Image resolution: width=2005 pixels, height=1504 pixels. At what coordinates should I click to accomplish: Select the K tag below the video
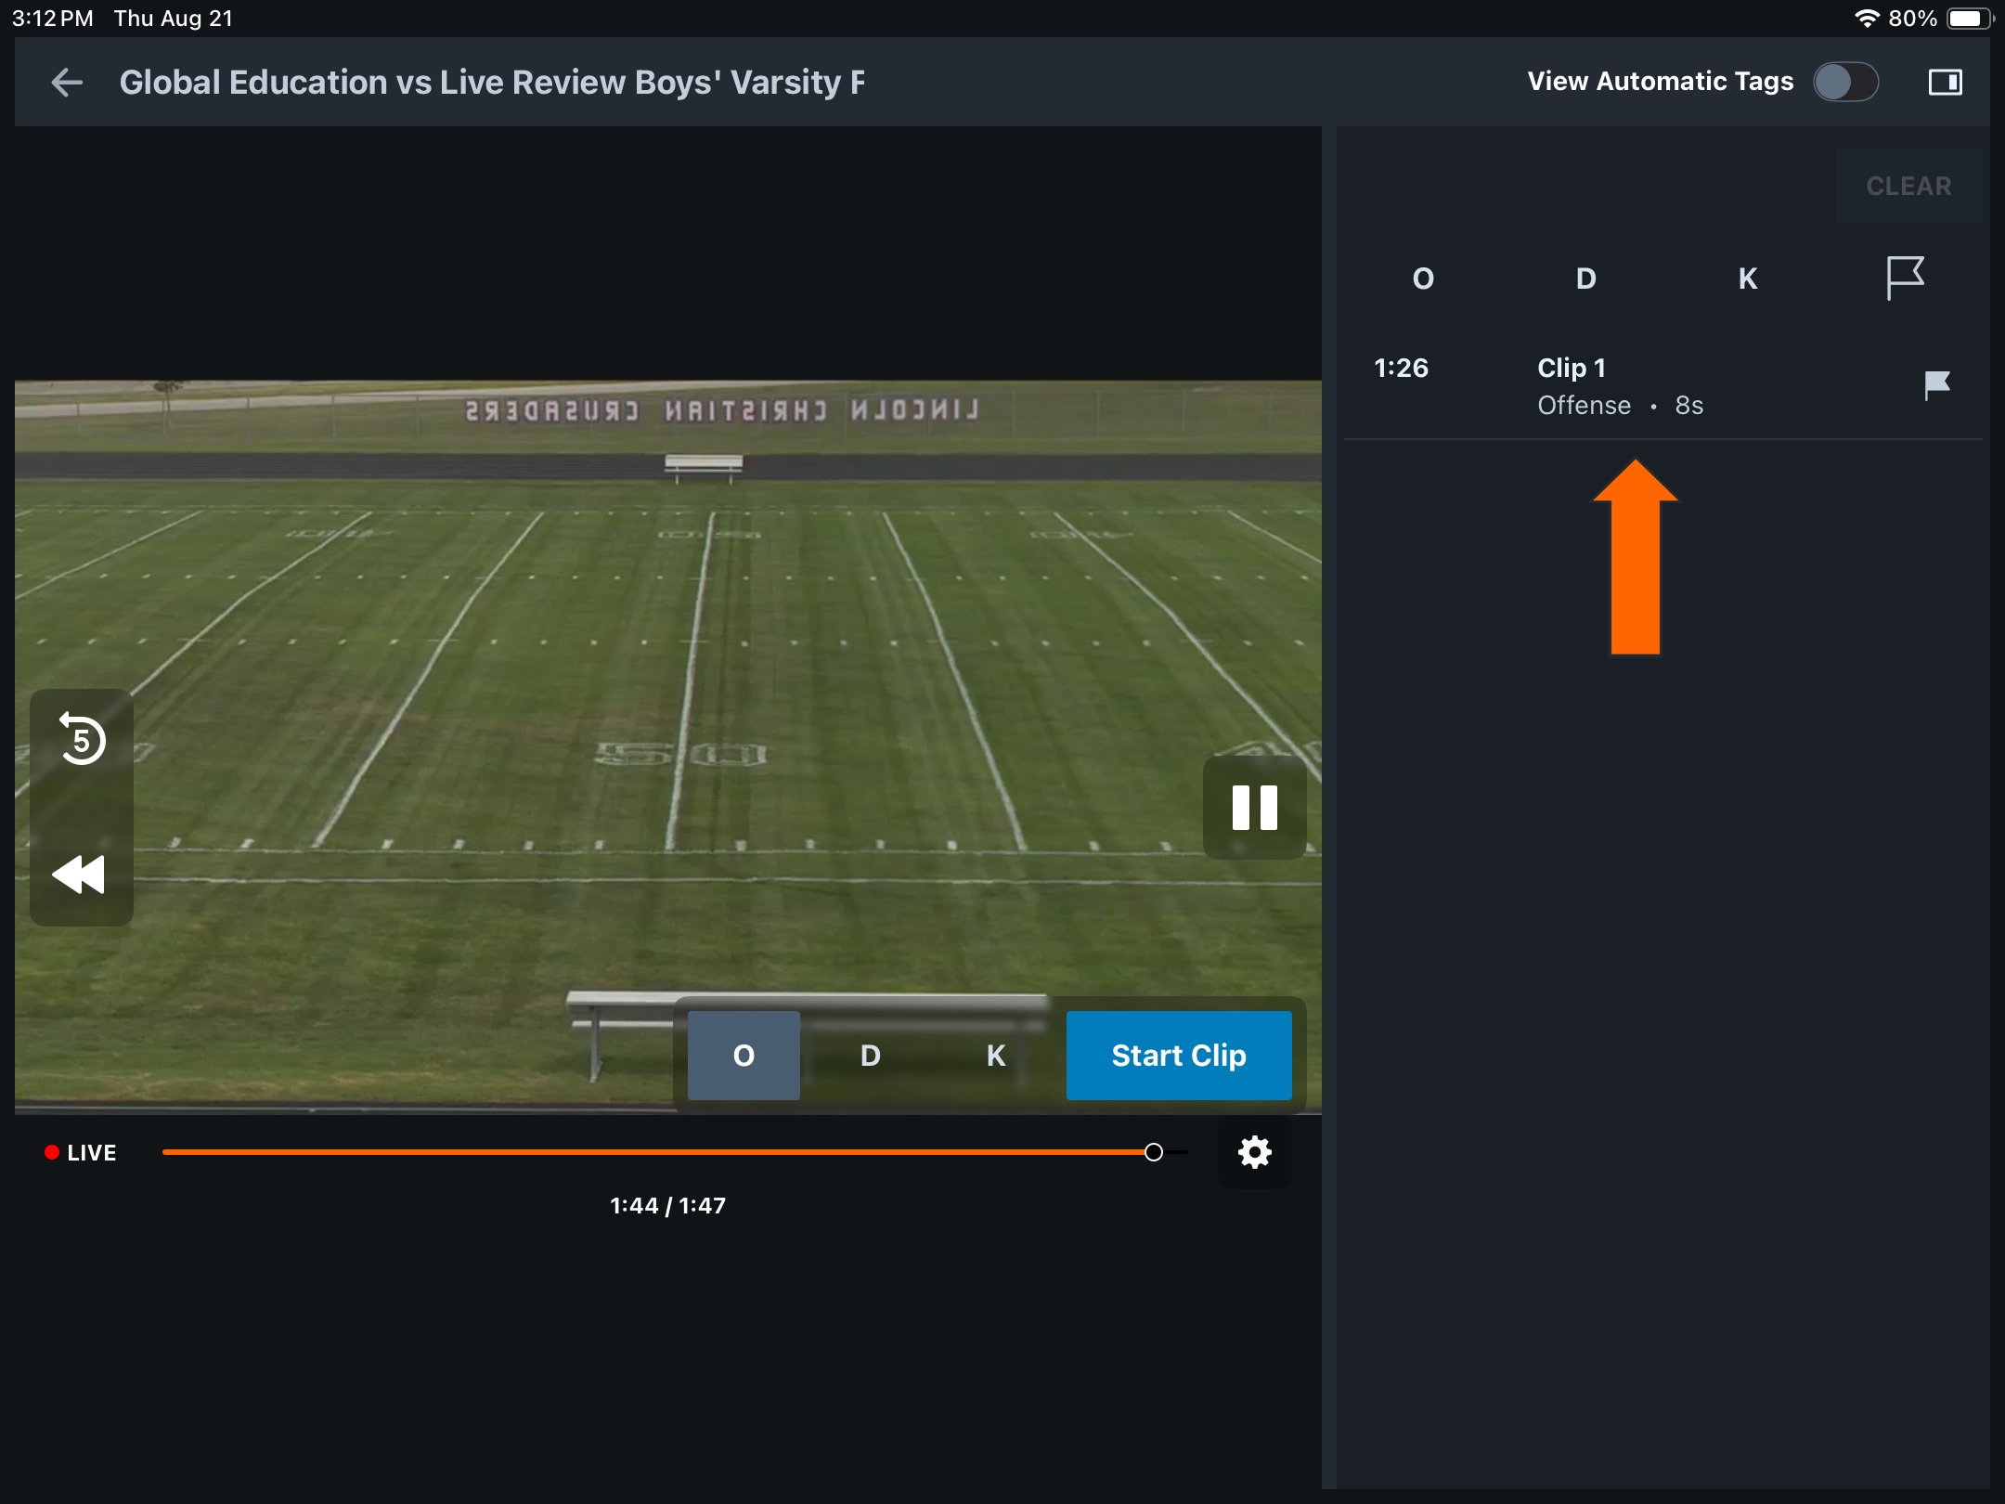coord(994,1055)
